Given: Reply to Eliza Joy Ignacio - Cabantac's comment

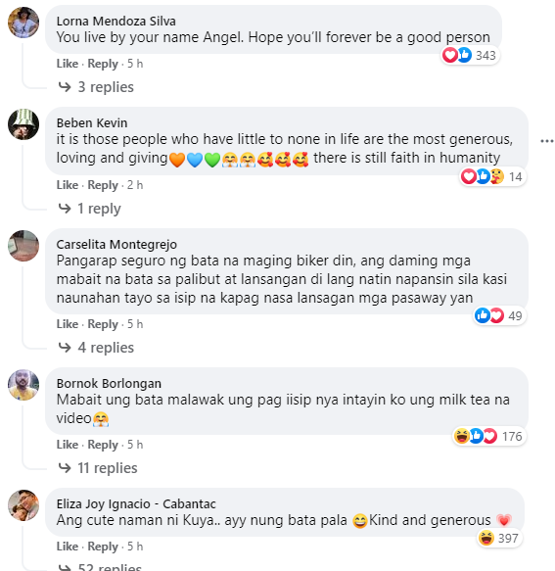Looking at the screenshot, I should [103, 547].
